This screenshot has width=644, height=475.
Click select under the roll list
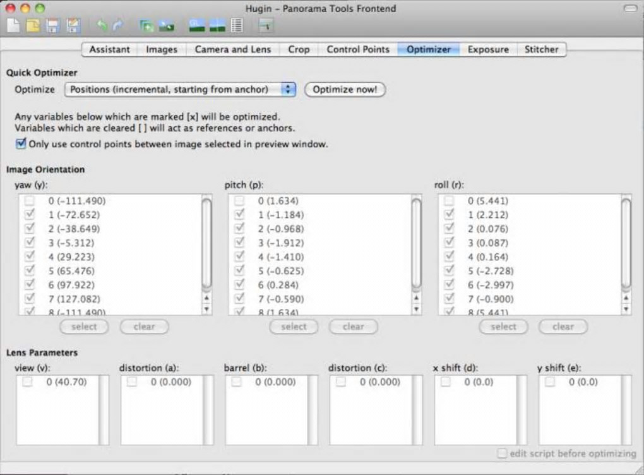tap(504, 327)
